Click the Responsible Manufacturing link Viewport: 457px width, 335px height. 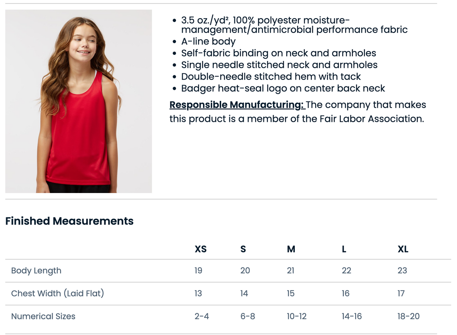point(238,105)
